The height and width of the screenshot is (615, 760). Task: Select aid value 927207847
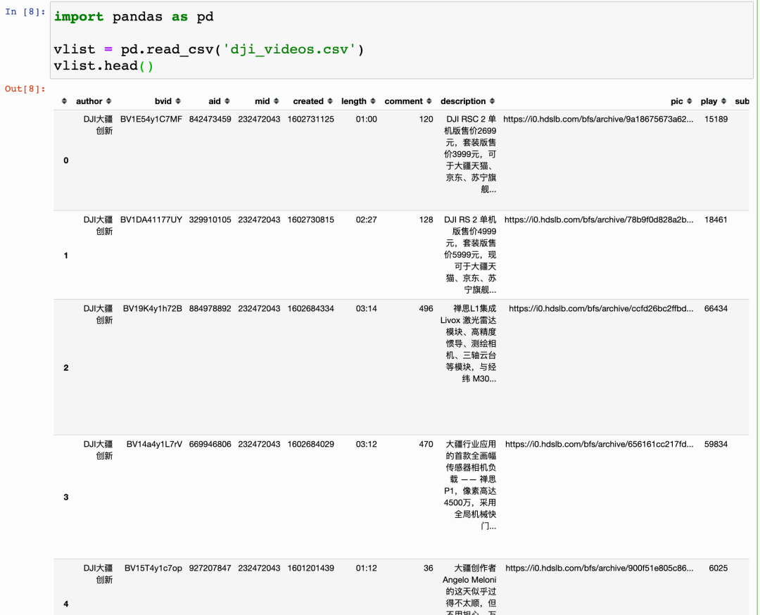pyautogui.click(x=210, y=569)
